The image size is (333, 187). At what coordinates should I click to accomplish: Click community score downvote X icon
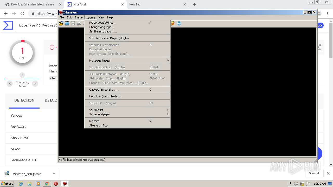pos(10,84)
